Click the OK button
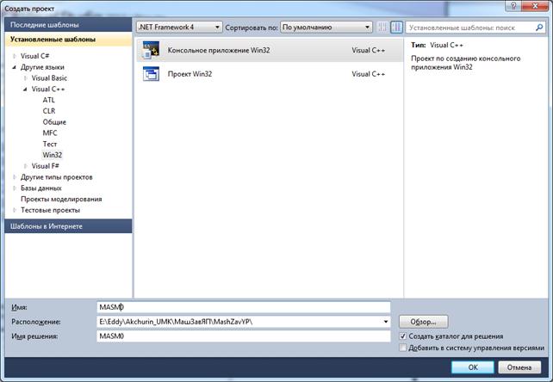Viewport: 553px width, 382px height. (473, 367)
